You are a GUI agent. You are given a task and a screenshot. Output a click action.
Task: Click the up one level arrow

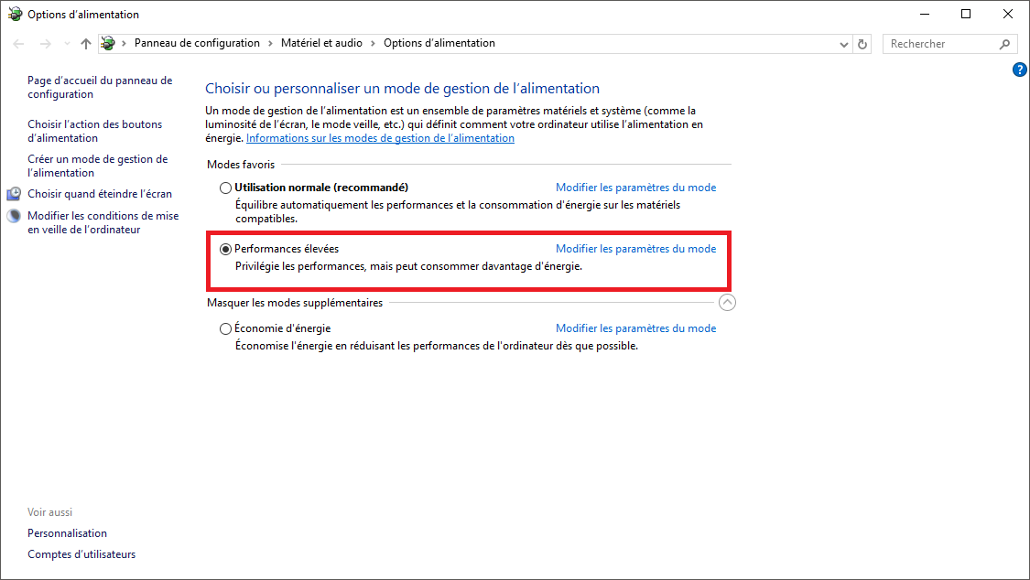coord(86,44)
